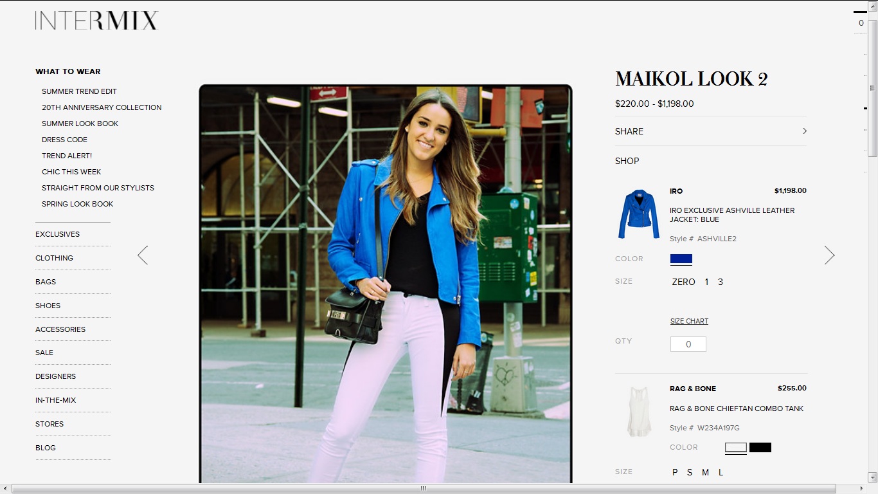The height and width of the screenshot is (496, 878).
Task: Choose tank size P
Action: click(675, 472)
